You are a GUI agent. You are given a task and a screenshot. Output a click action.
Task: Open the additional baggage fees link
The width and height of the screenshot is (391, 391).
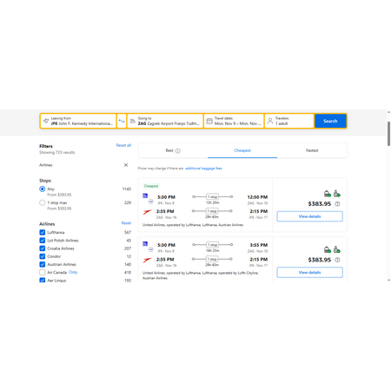coord(203,169)
